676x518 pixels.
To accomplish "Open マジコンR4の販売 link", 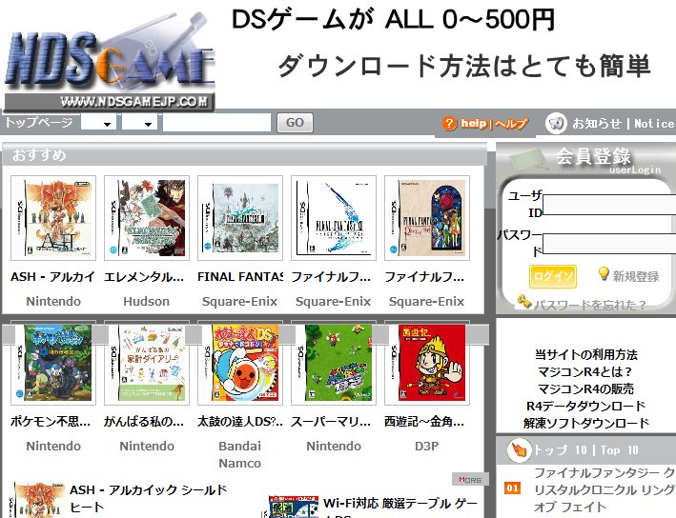I will pos(585,388).
